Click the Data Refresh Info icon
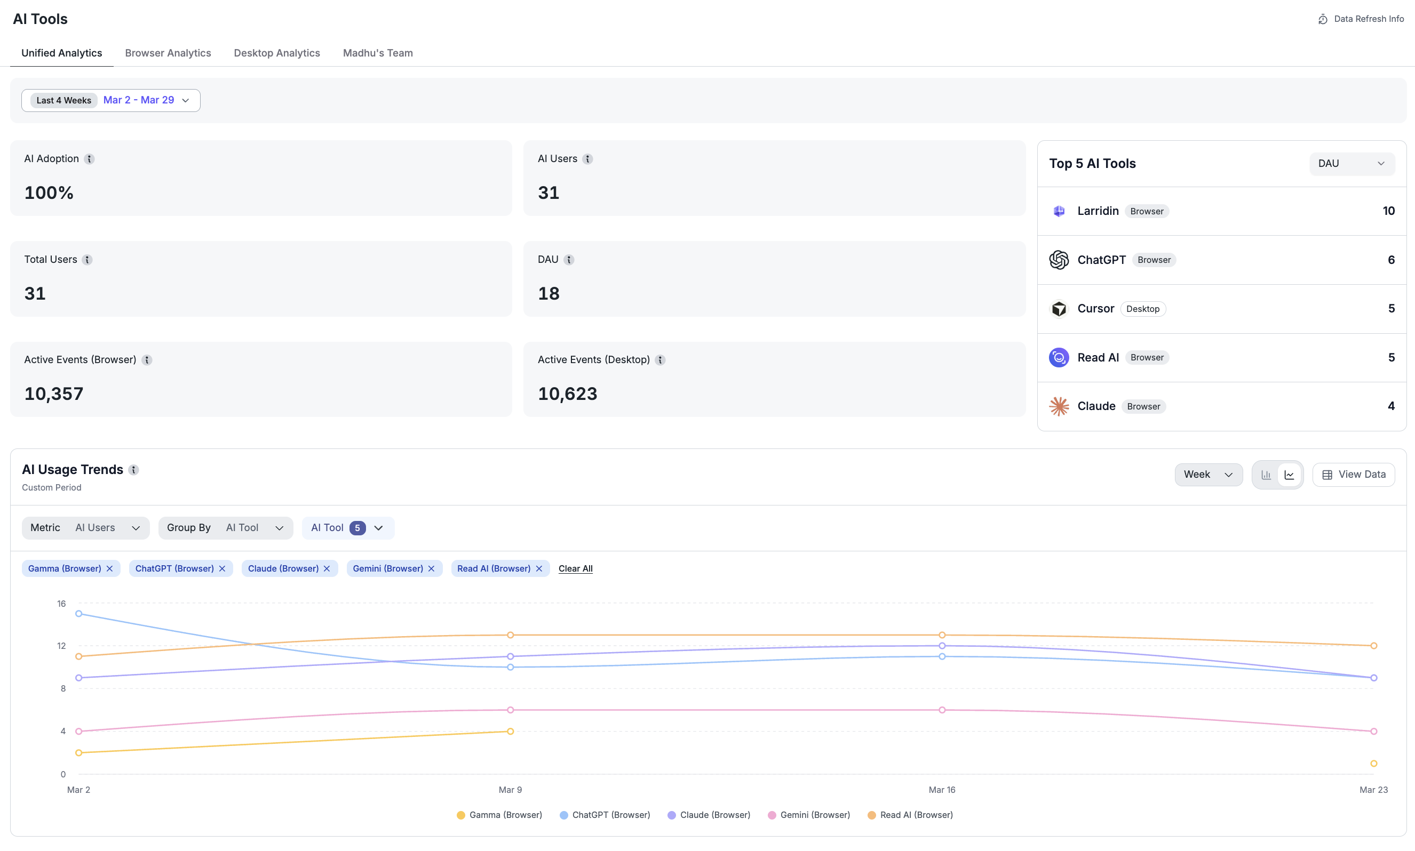1415x851 pixels. click(1323, 20)
